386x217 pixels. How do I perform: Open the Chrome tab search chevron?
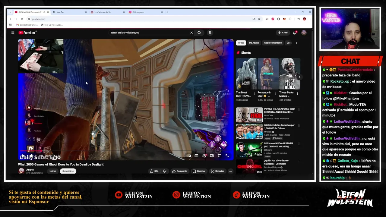click(x=11, y=12)
